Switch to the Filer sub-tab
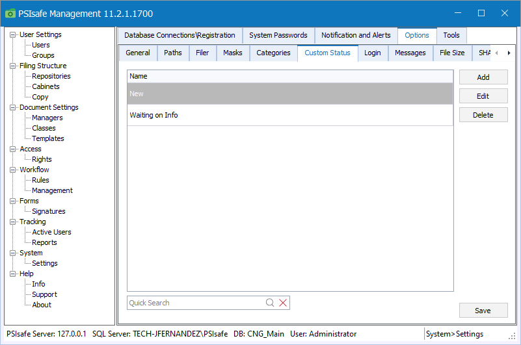The width and height of the screenshot is (521, 345). coord(202,53)
